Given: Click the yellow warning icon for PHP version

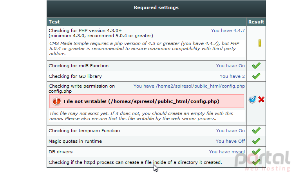Looking at the screenshot, I should click(260, 43).
